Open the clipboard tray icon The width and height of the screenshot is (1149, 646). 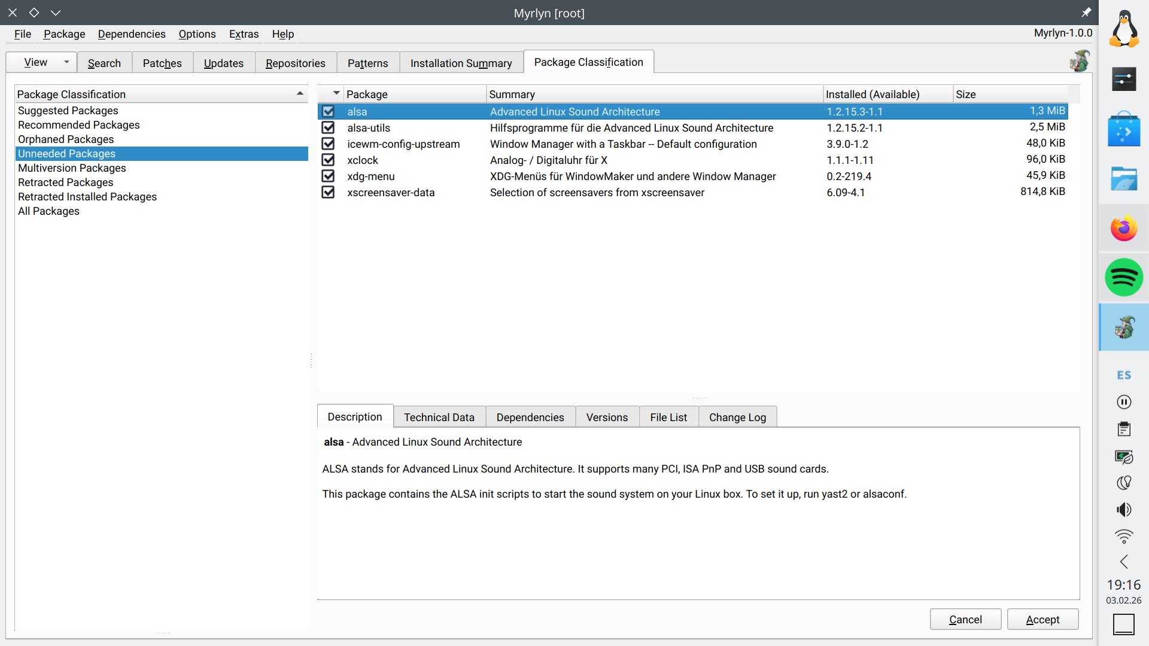1123,429
